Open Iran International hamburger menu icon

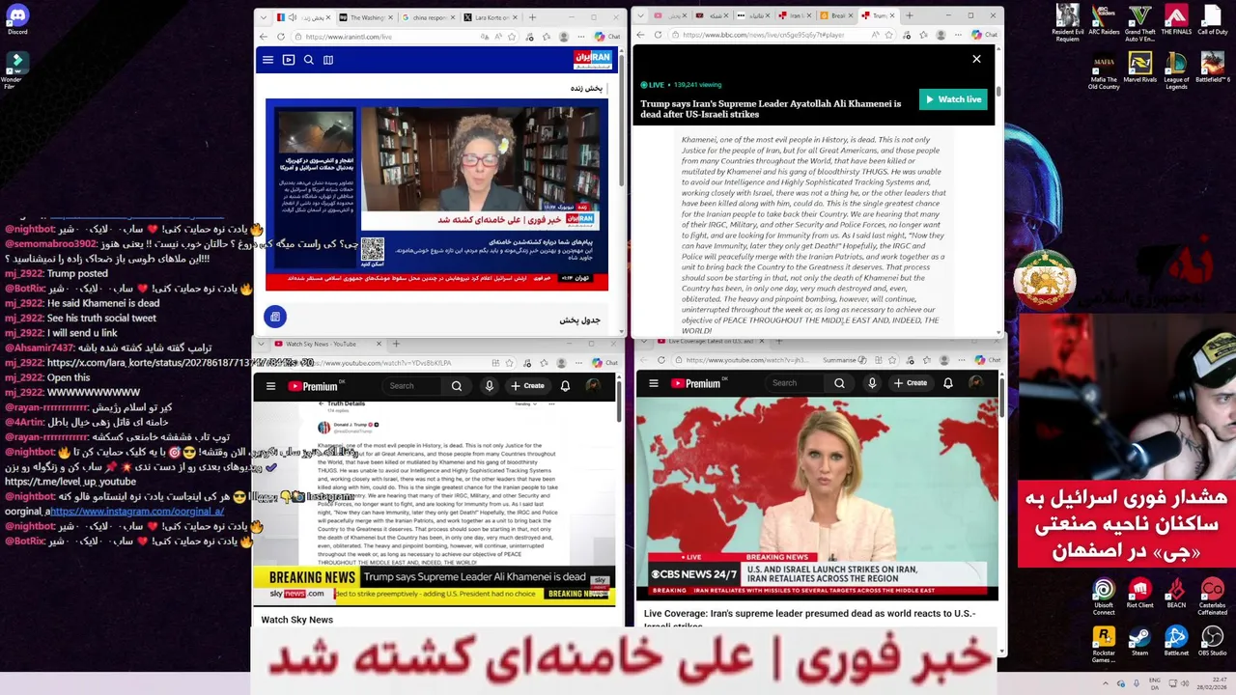pos(267,60)
